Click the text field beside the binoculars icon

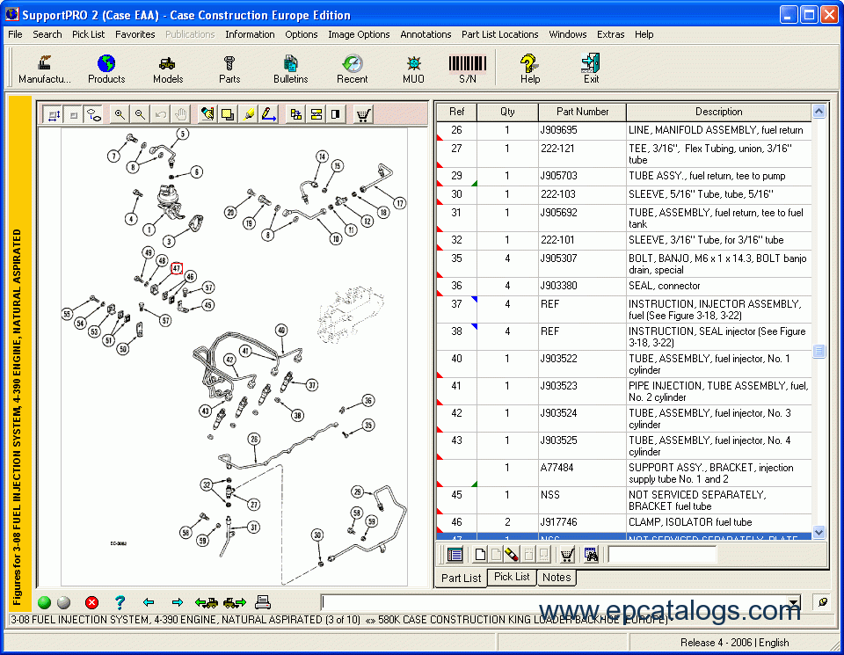663,555
